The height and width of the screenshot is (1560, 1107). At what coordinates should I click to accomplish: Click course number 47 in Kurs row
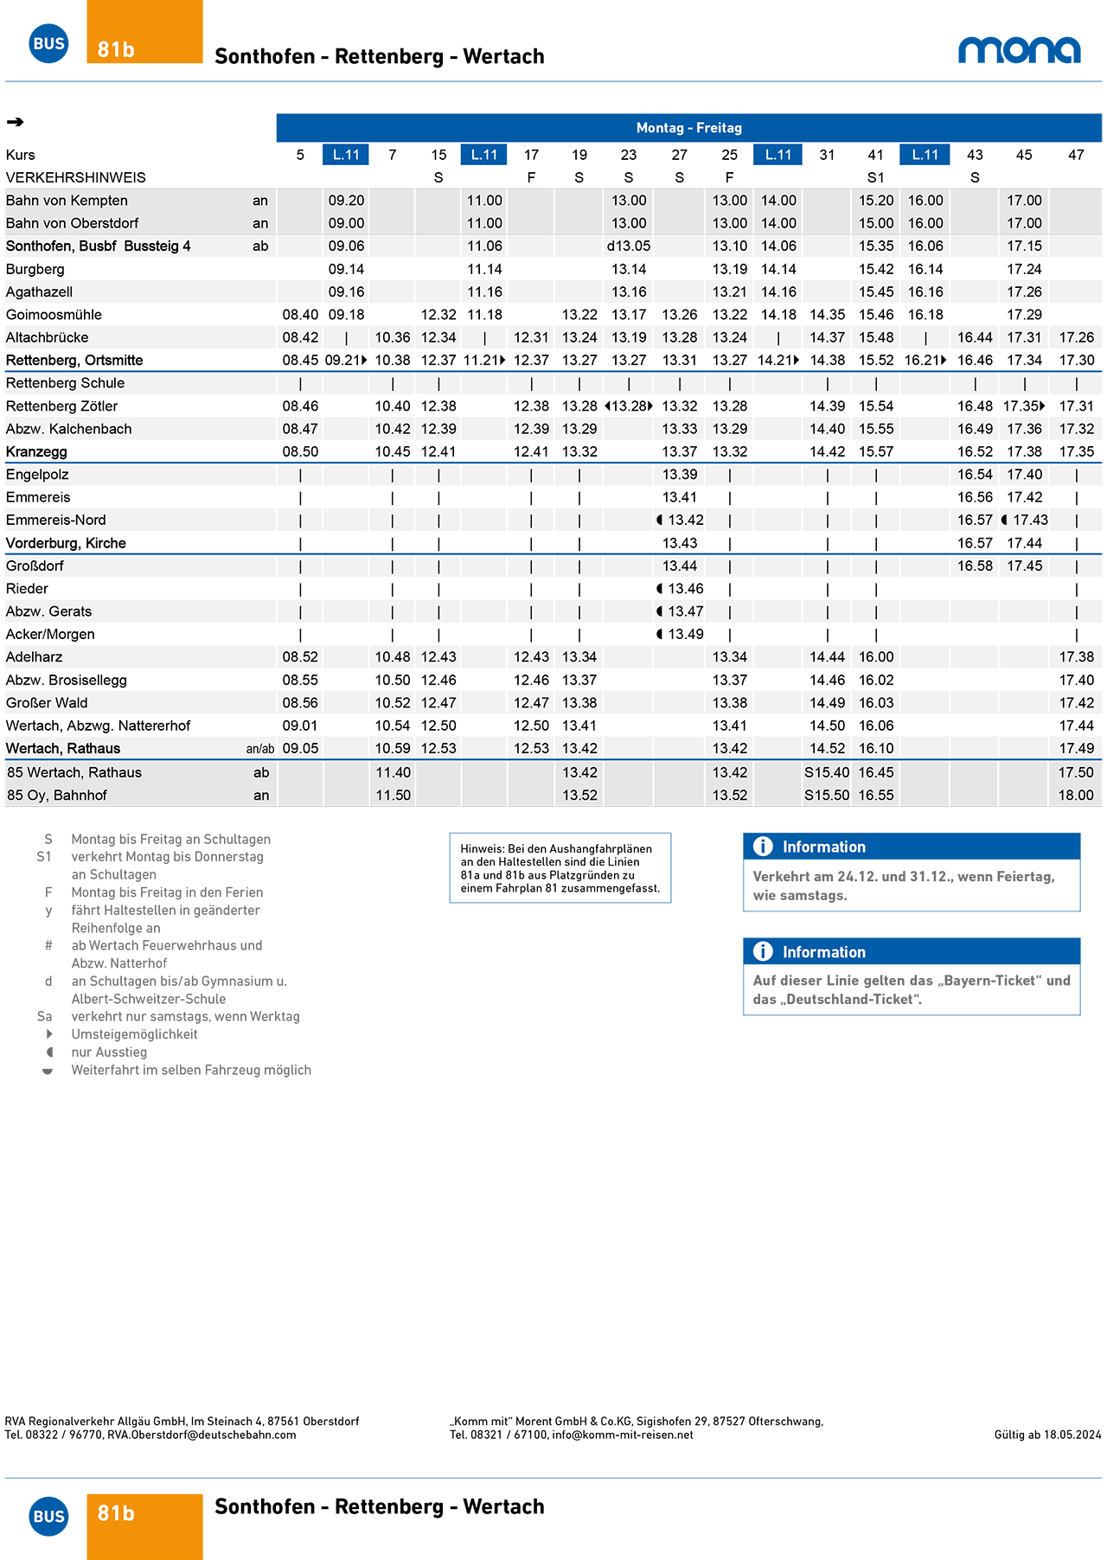[1076, 155]
